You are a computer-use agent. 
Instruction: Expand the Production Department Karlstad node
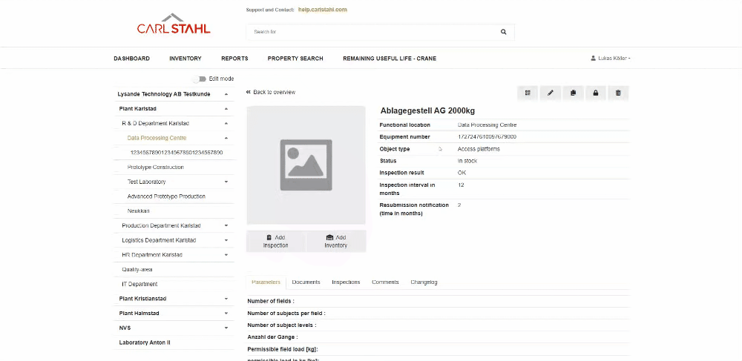(x=226, y=225)
